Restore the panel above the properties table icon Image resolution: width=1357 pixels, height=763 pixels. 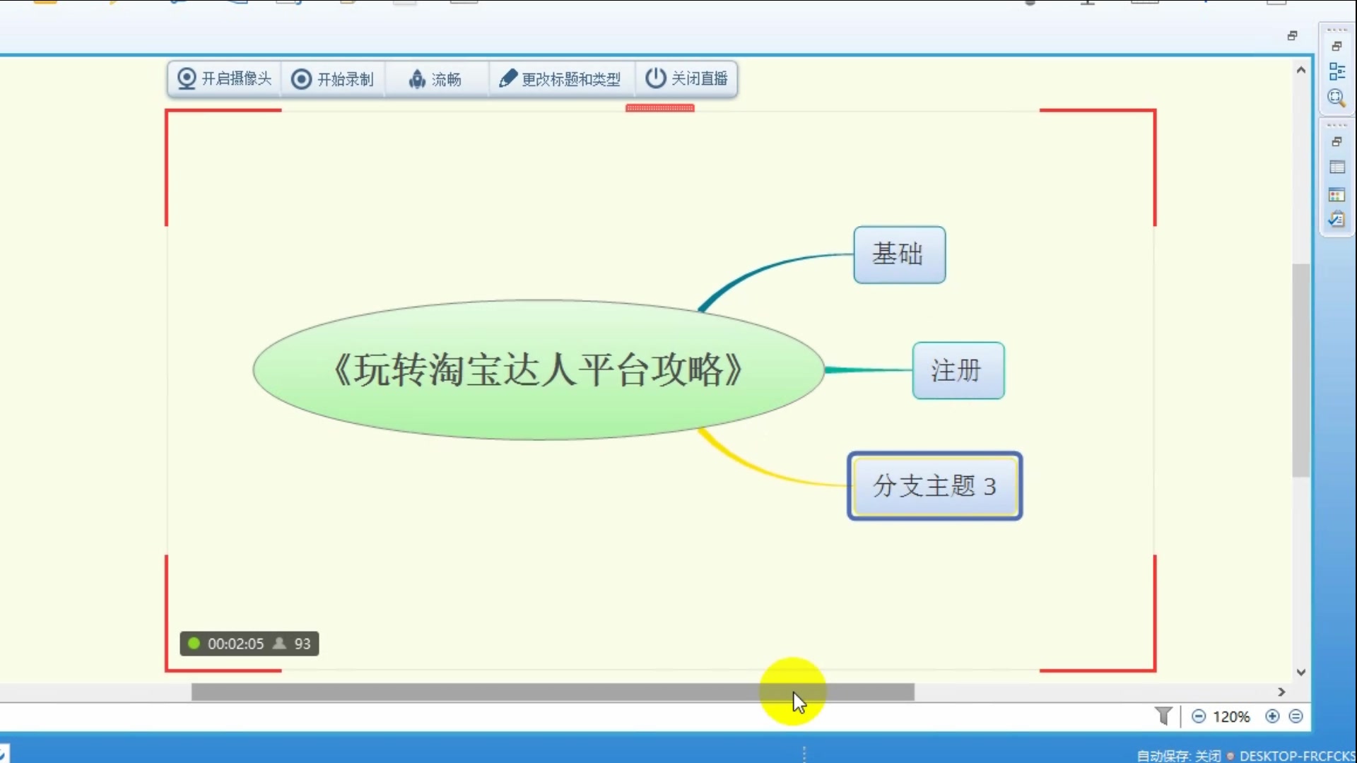click(1337, 141)
